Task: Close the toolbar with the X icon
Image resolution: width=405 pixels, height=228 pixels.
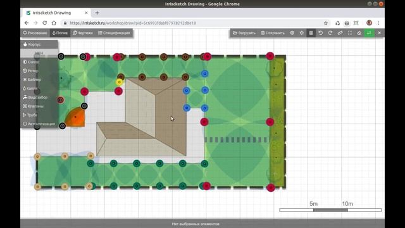Action: tap(379, 33)
